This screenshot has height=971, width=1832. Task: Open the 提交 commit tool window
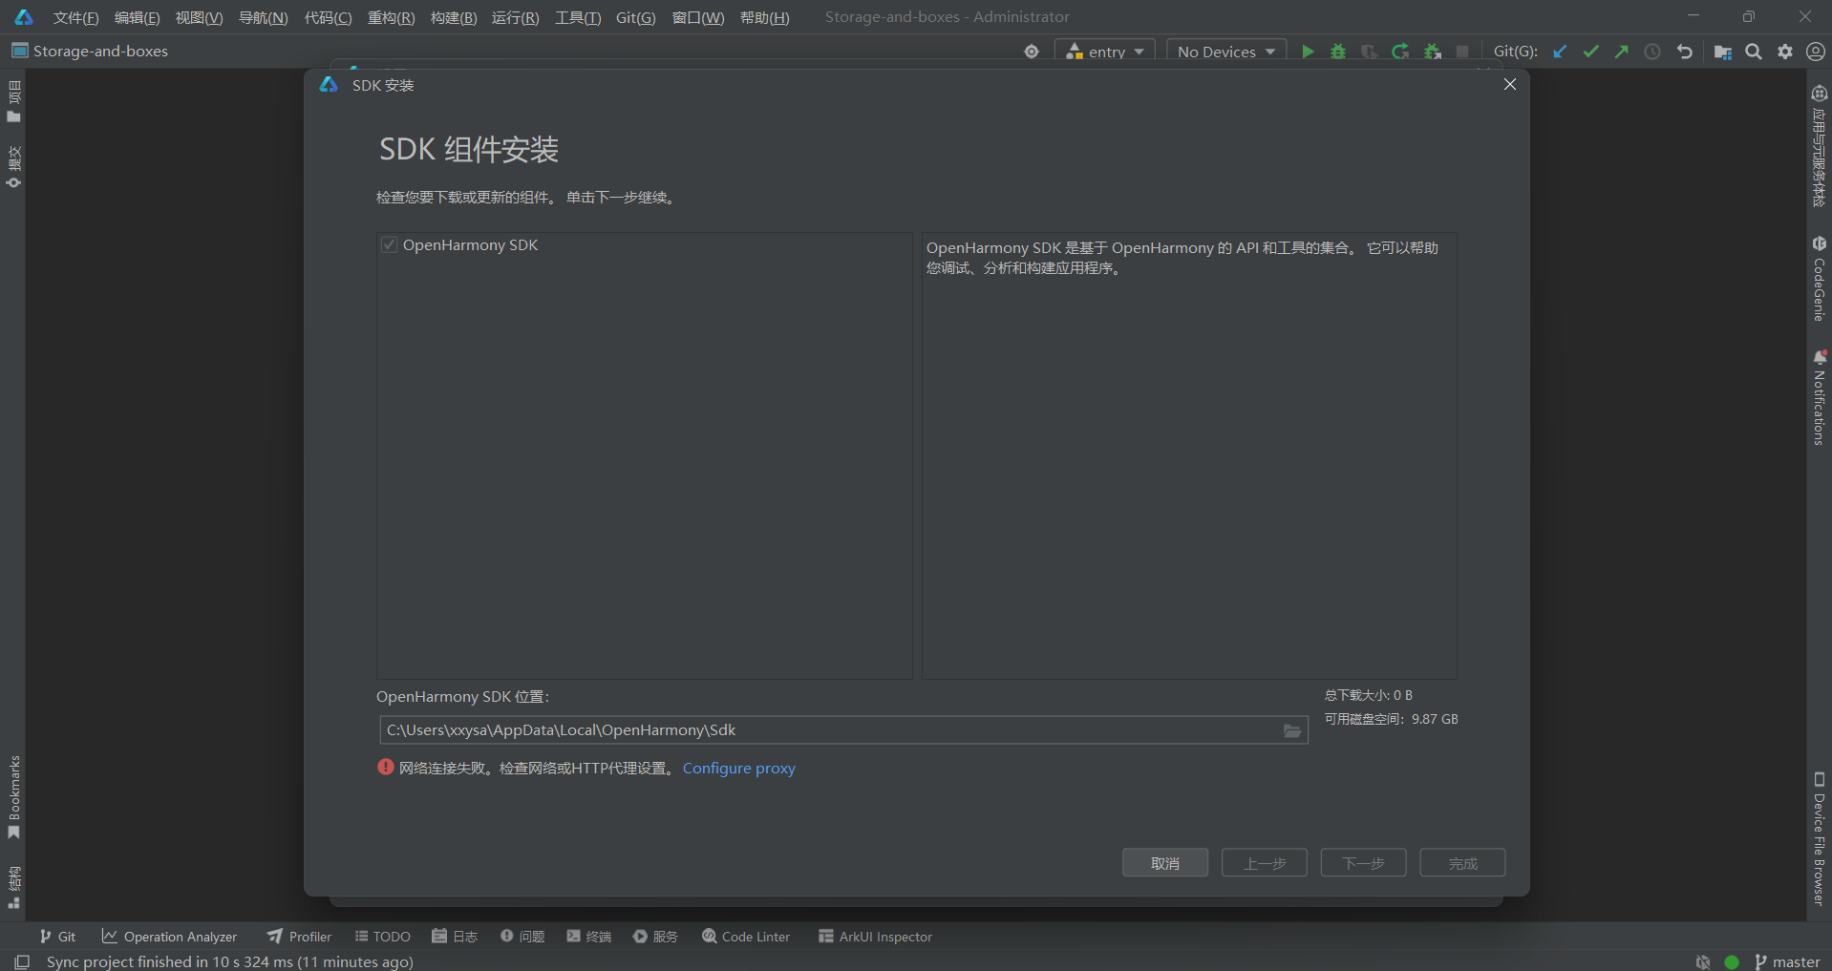pyautogui.click(x=13, y=167)
